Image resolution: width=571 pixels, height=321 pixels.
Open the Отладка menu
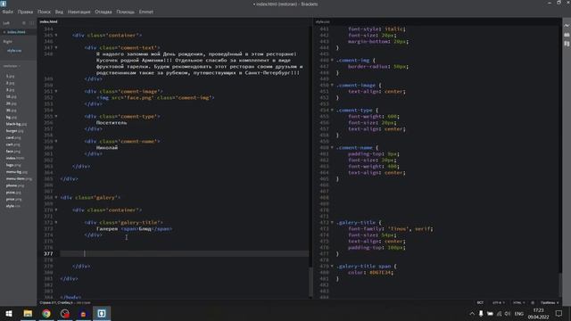(103, 12)
